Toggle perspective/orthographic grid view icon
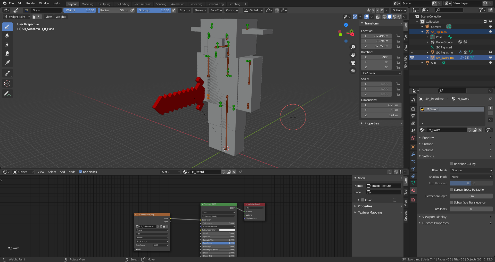 [x=353, y=71]
